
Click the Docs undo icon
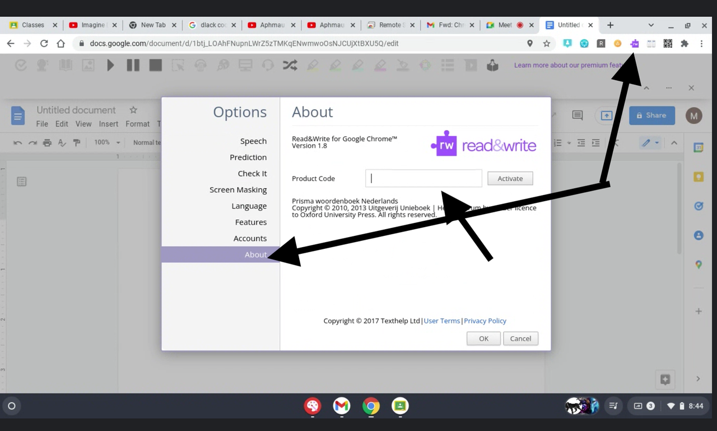[17, 143]
